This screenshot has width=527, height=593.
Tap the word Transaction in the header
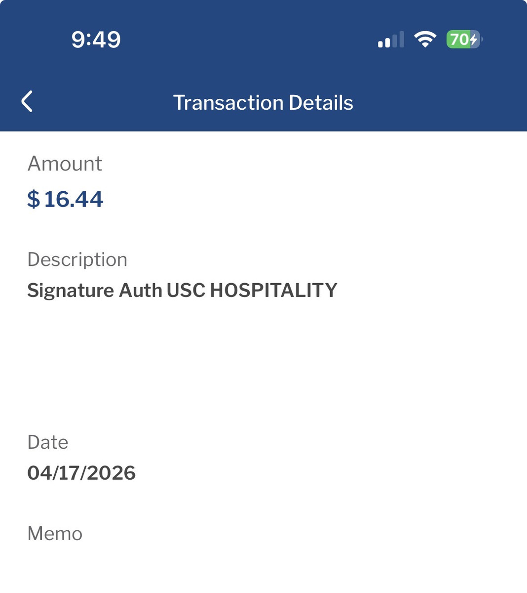pyautogui.click(x=228, y=103)
